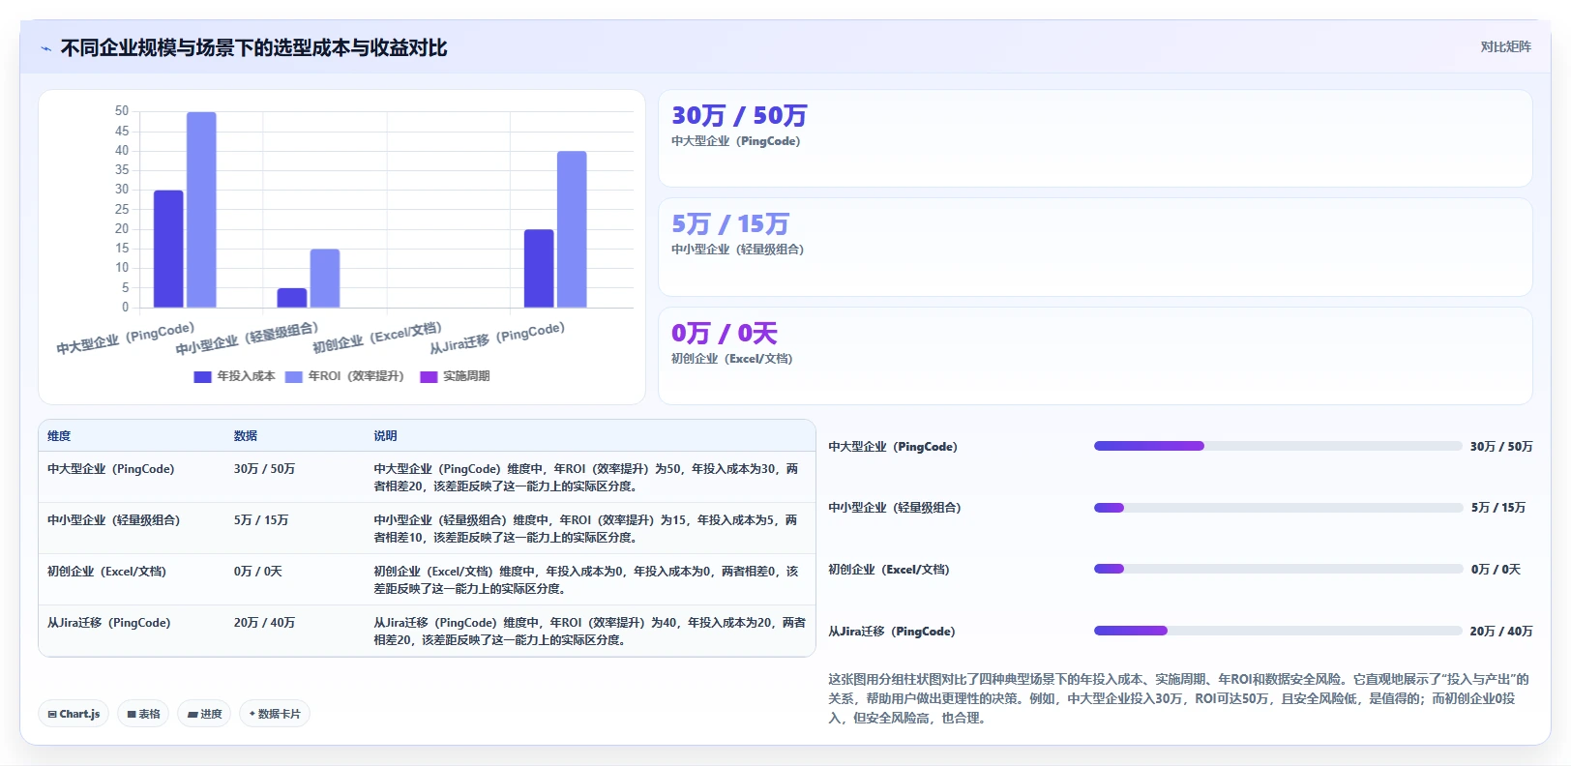Click the summary paragraph starting 这张图用分组柱状图
Screen dimensions: 1571x766
1178,698
